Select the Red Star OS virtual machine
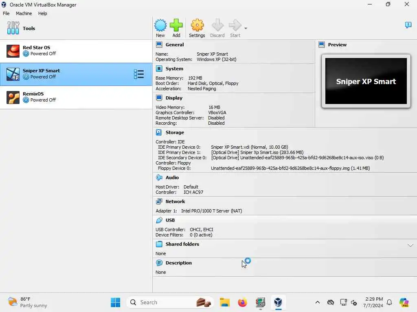 (x=76, y=51)
